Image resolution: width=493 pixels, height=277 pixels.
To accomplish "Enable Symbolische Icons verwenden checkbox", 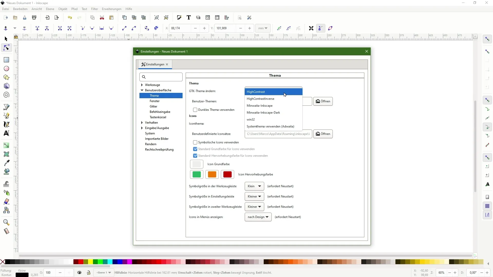I will pyautogui.click(x=195, y=142).
